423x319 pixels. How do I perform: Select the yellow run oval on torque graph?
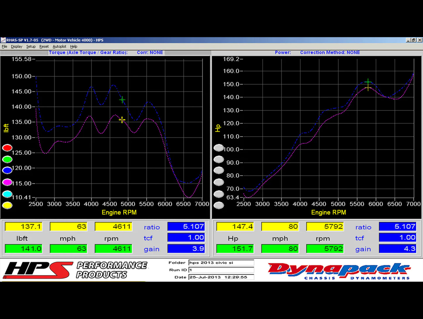click(x=7, y=205)
